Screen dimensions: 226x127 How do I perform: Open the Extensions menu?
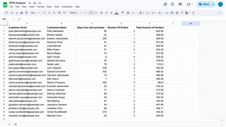pyautogui.click(x=67, y=7)
